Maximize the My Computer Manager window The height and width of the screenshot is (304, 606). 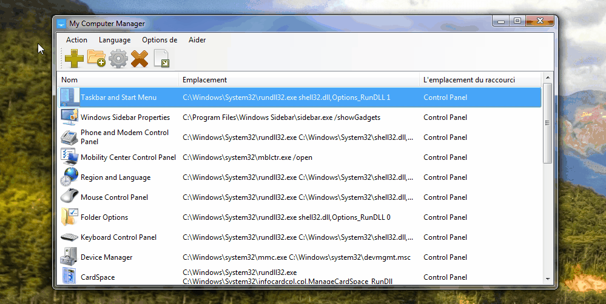tap(517, 21)
